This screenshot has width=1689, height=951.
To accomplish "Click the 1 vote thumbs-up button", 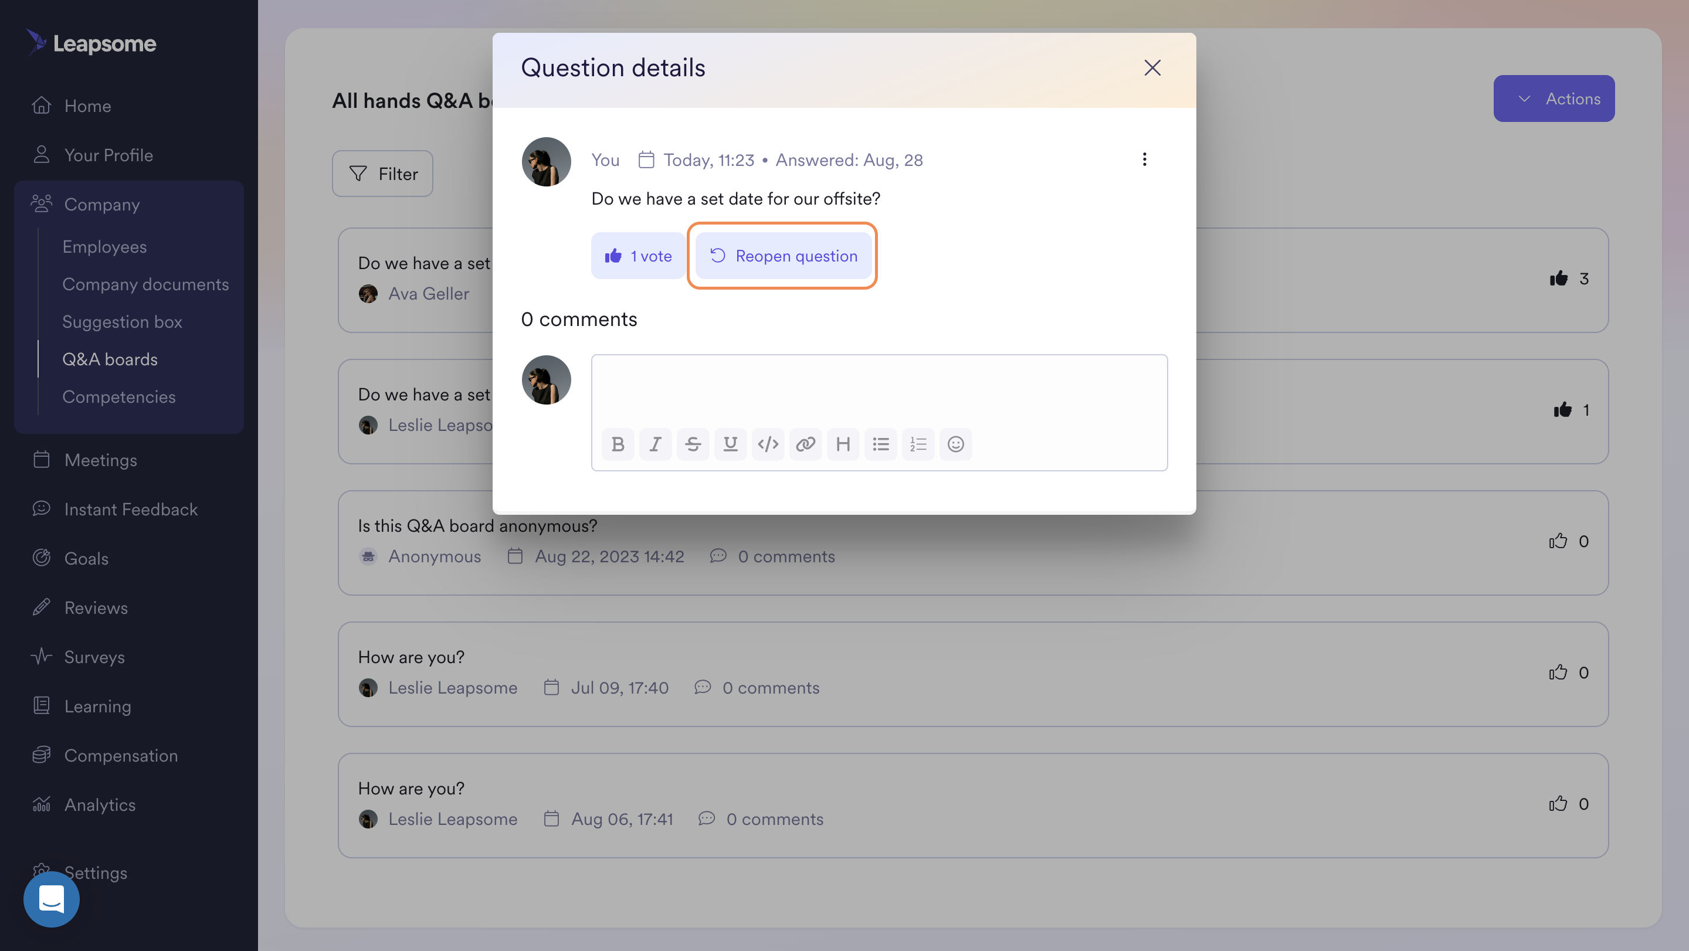I will click(x=637, y=256).
